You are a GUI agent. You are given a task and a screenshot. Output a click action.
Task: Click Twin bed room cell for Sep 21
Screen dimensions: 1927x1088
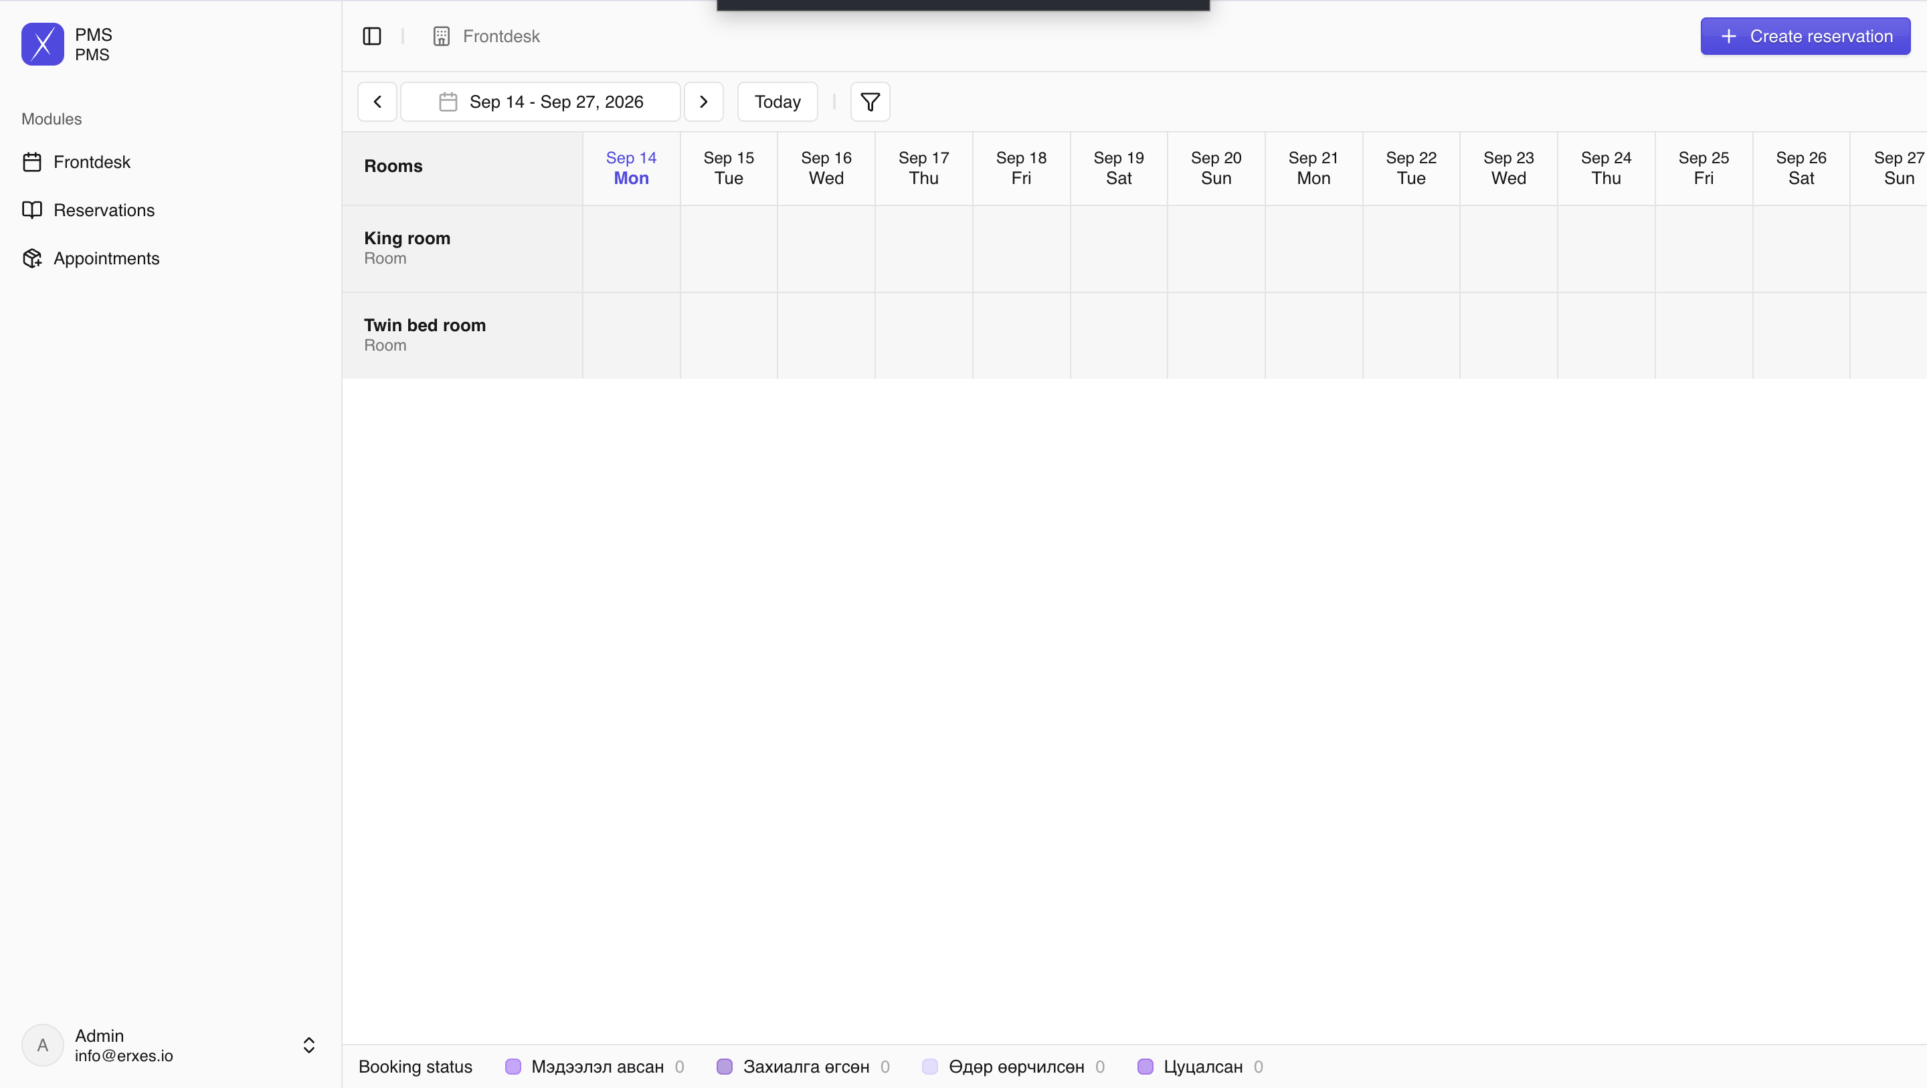point(1313,336)
